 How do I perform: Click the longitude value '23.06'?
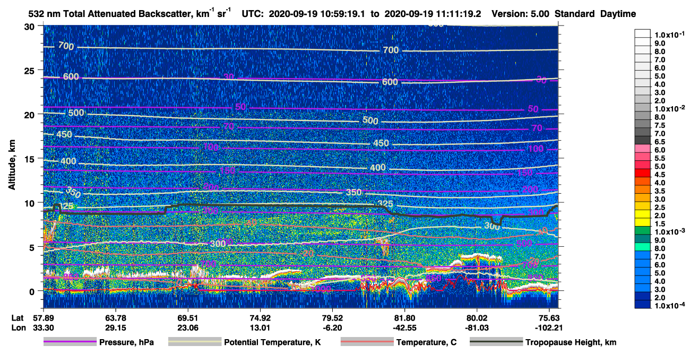(x=188, y=327)
